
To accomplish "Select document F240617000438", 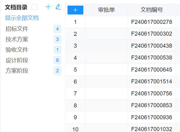I will [x=151, y=46].
